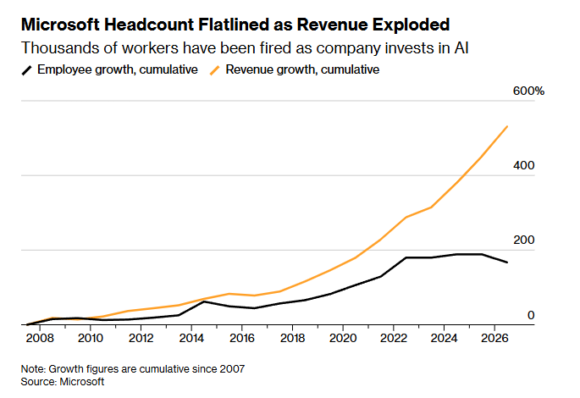Screen dimensions: 580x398
Task: Click the 2020 x-axis label
Action: click(343, 338)
